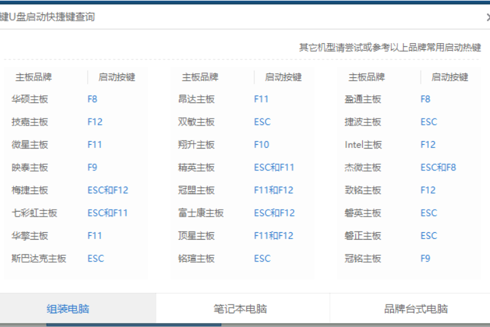Click ESC和F11 beside 七彩虹主板
The height and width of the screenshot is (327, 490).
107,213
